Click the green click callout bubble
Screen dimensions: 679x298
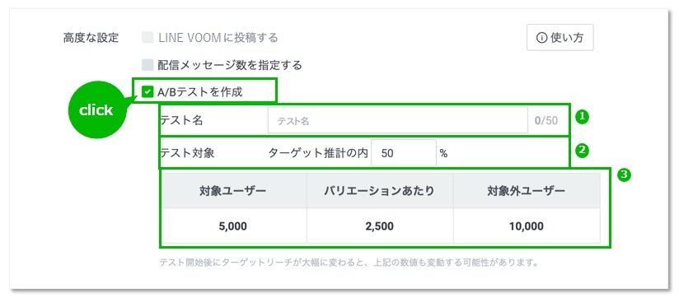tap(96, 109)
